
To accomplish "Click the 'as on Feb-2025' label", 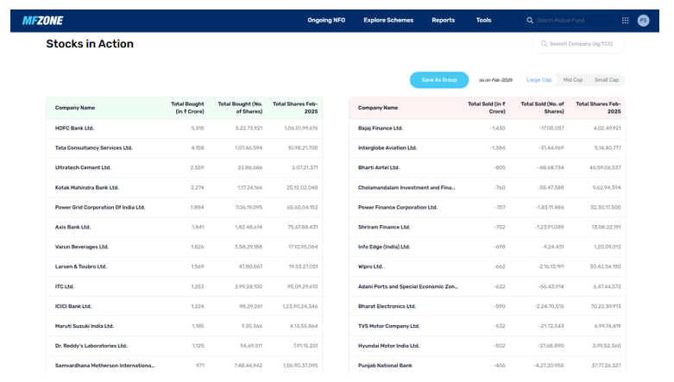I will pyautogui.click(x=495, y=80).
